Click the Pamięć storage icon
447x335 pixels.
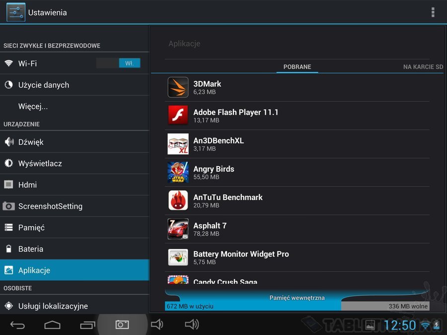pos(8,227)
